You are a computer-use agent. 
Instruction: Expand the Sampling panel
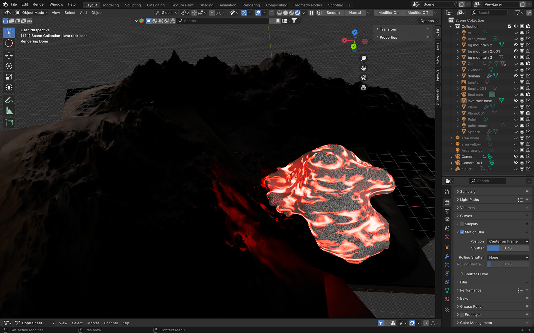pyautogui.click(x=493, y=192)
